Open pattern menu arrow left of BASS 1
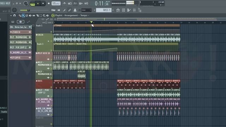 point(95,10)
